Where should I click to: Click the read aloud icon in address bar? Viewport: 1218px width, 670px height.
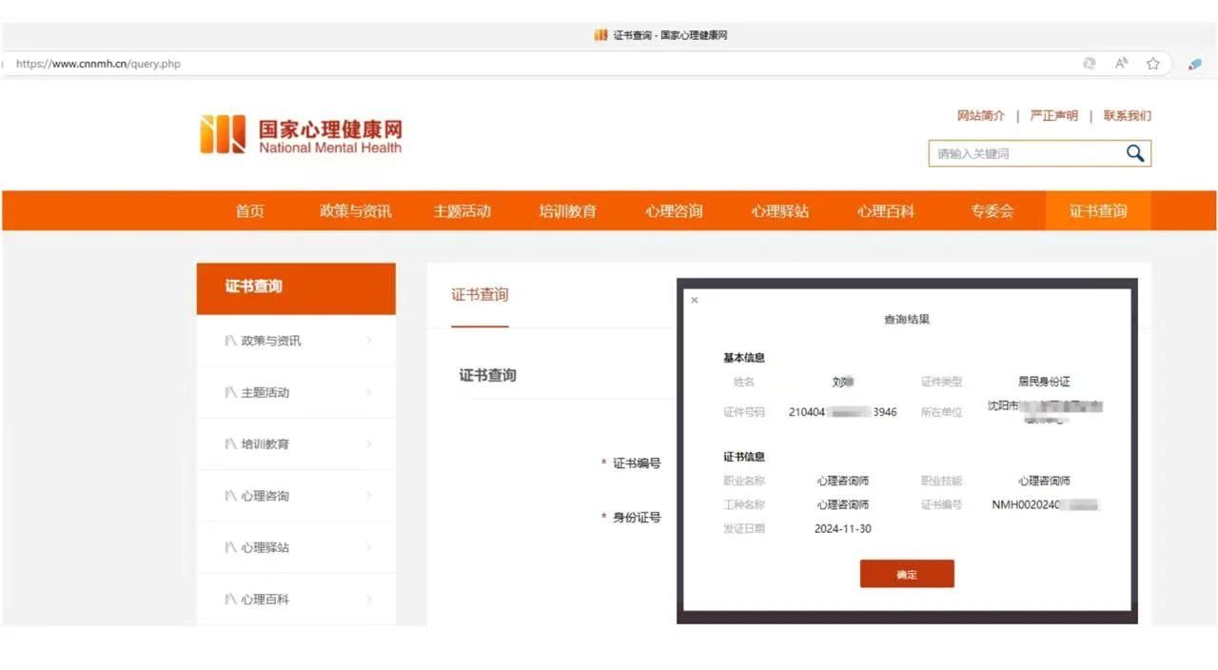(x=1121, y=64)
